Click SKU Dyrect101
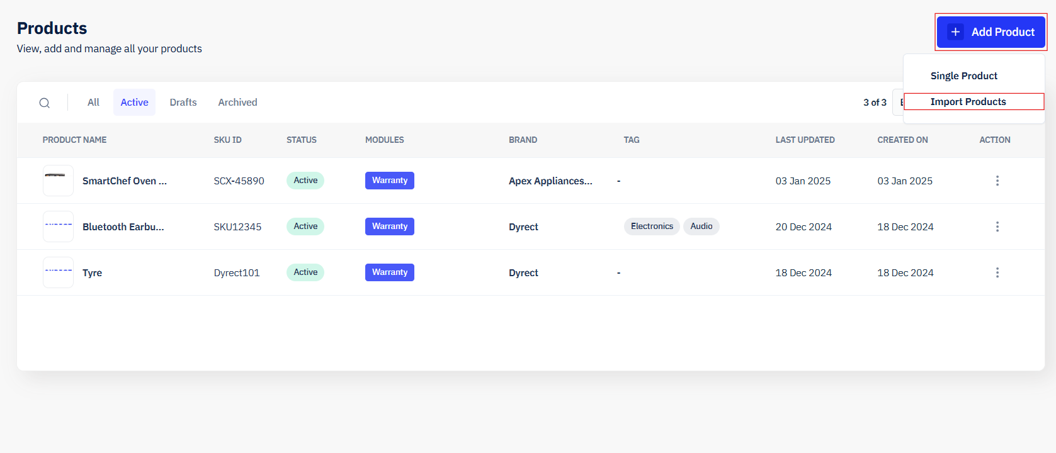Screen dimensions: 1056x453 pos(237,272)
